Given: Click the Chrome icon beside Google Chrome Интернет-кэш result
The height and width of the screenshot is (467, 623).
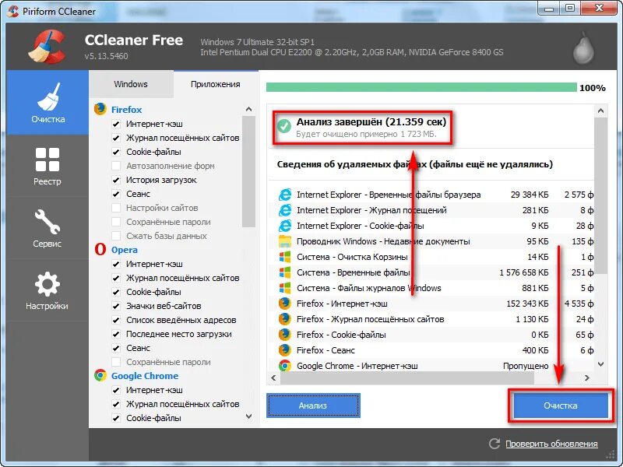Looking at the screenshot, I should pyautogui.click(x=284, y=365).
